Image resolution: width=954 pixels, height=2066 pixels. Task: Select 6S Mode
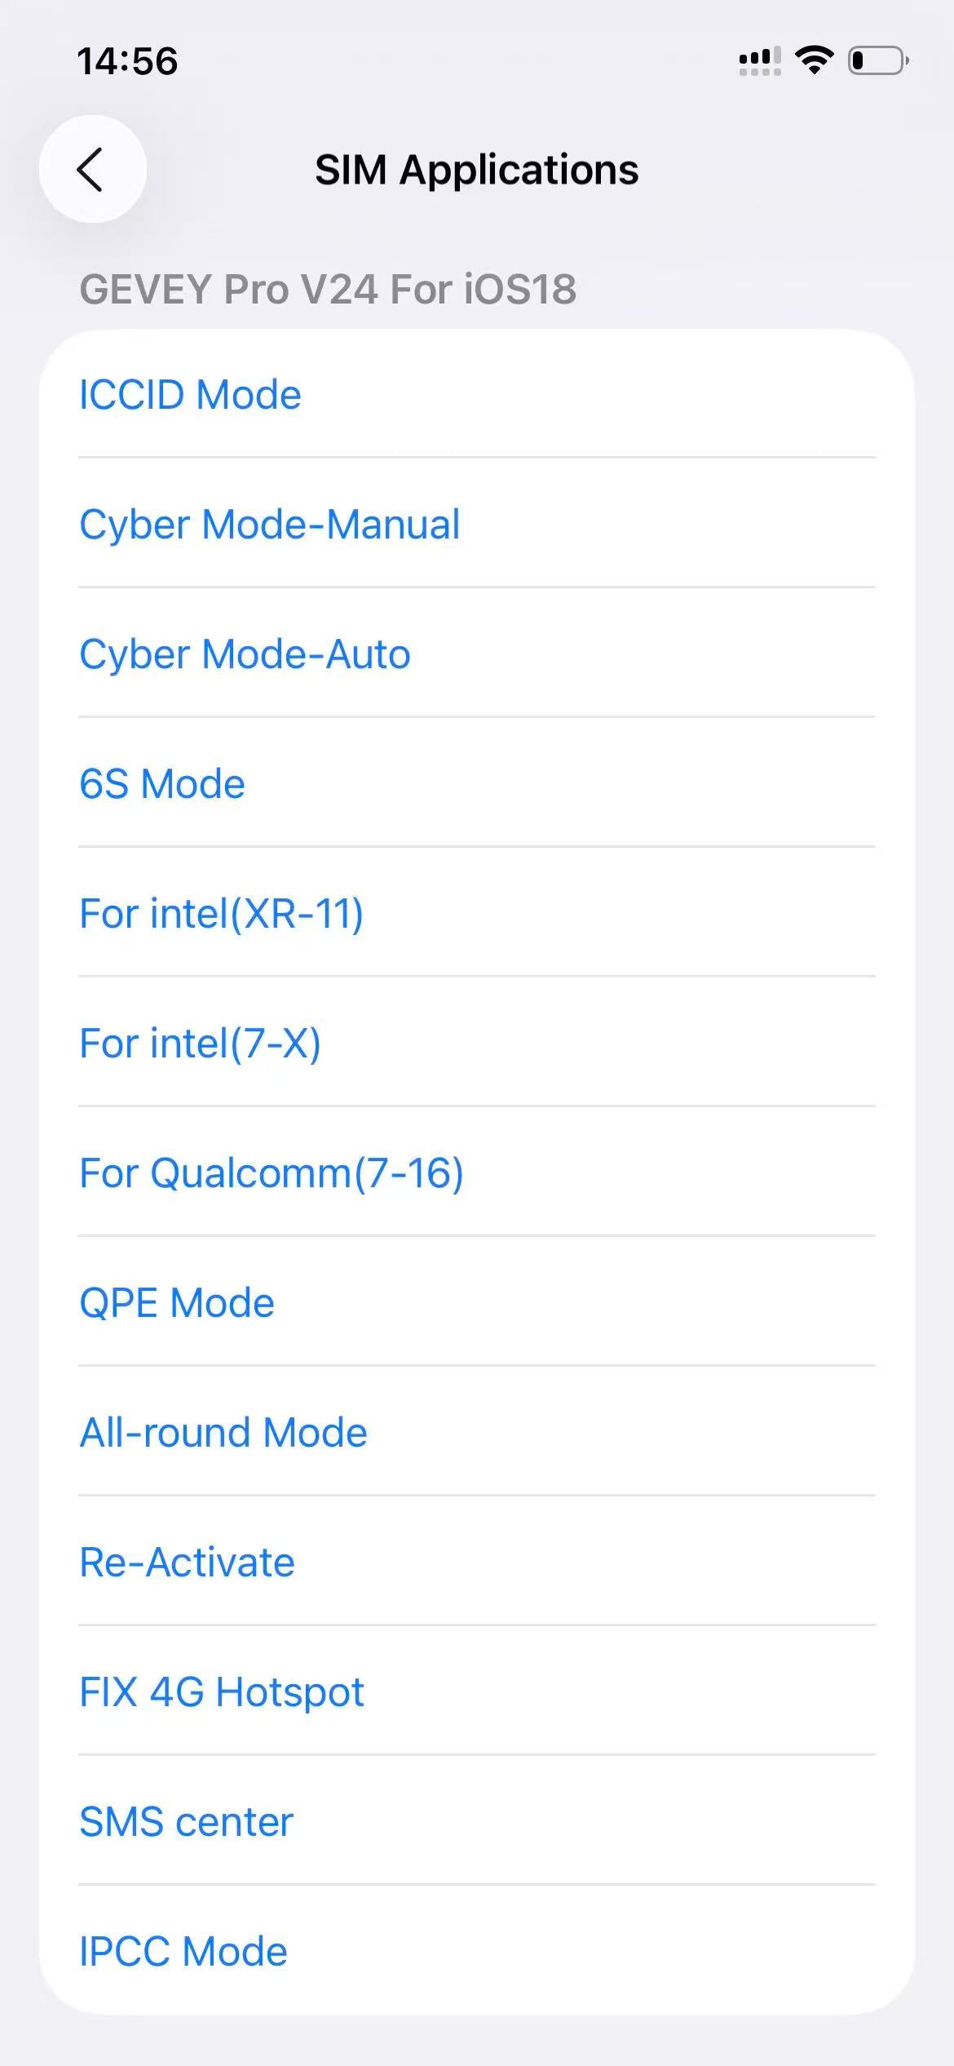[161, 783]
